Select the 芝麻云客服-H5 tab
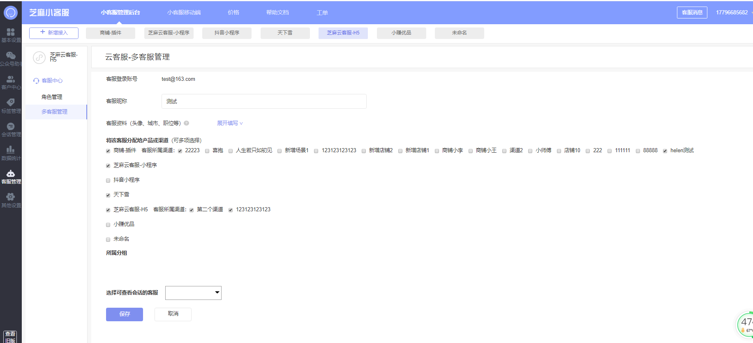The image size is (753, 343). pos(343,33)
